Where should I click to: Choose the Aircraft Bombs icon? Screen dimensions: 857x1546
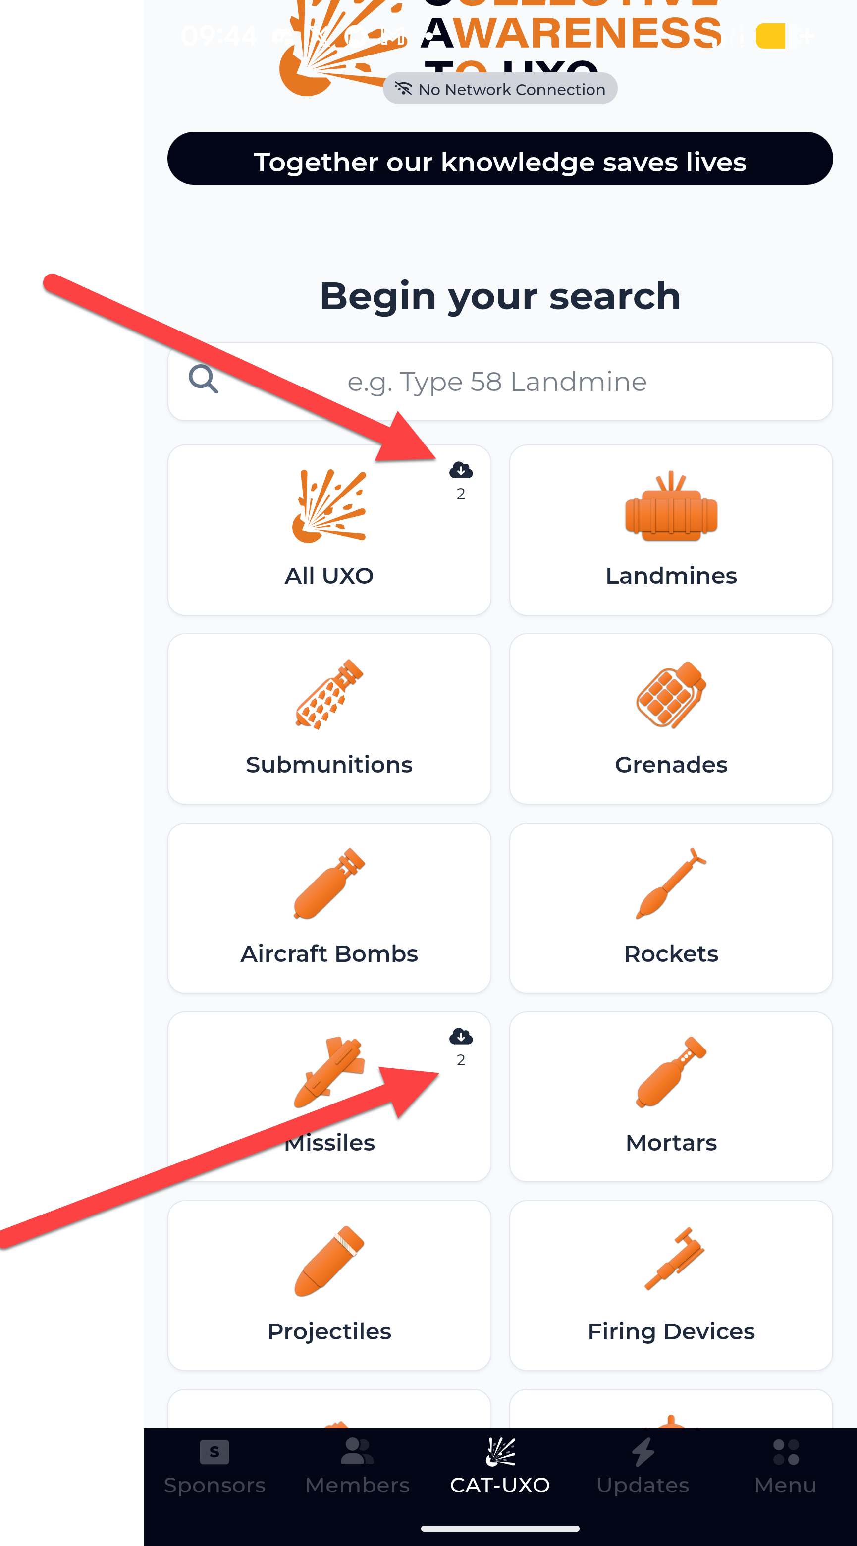click(329, 883)
